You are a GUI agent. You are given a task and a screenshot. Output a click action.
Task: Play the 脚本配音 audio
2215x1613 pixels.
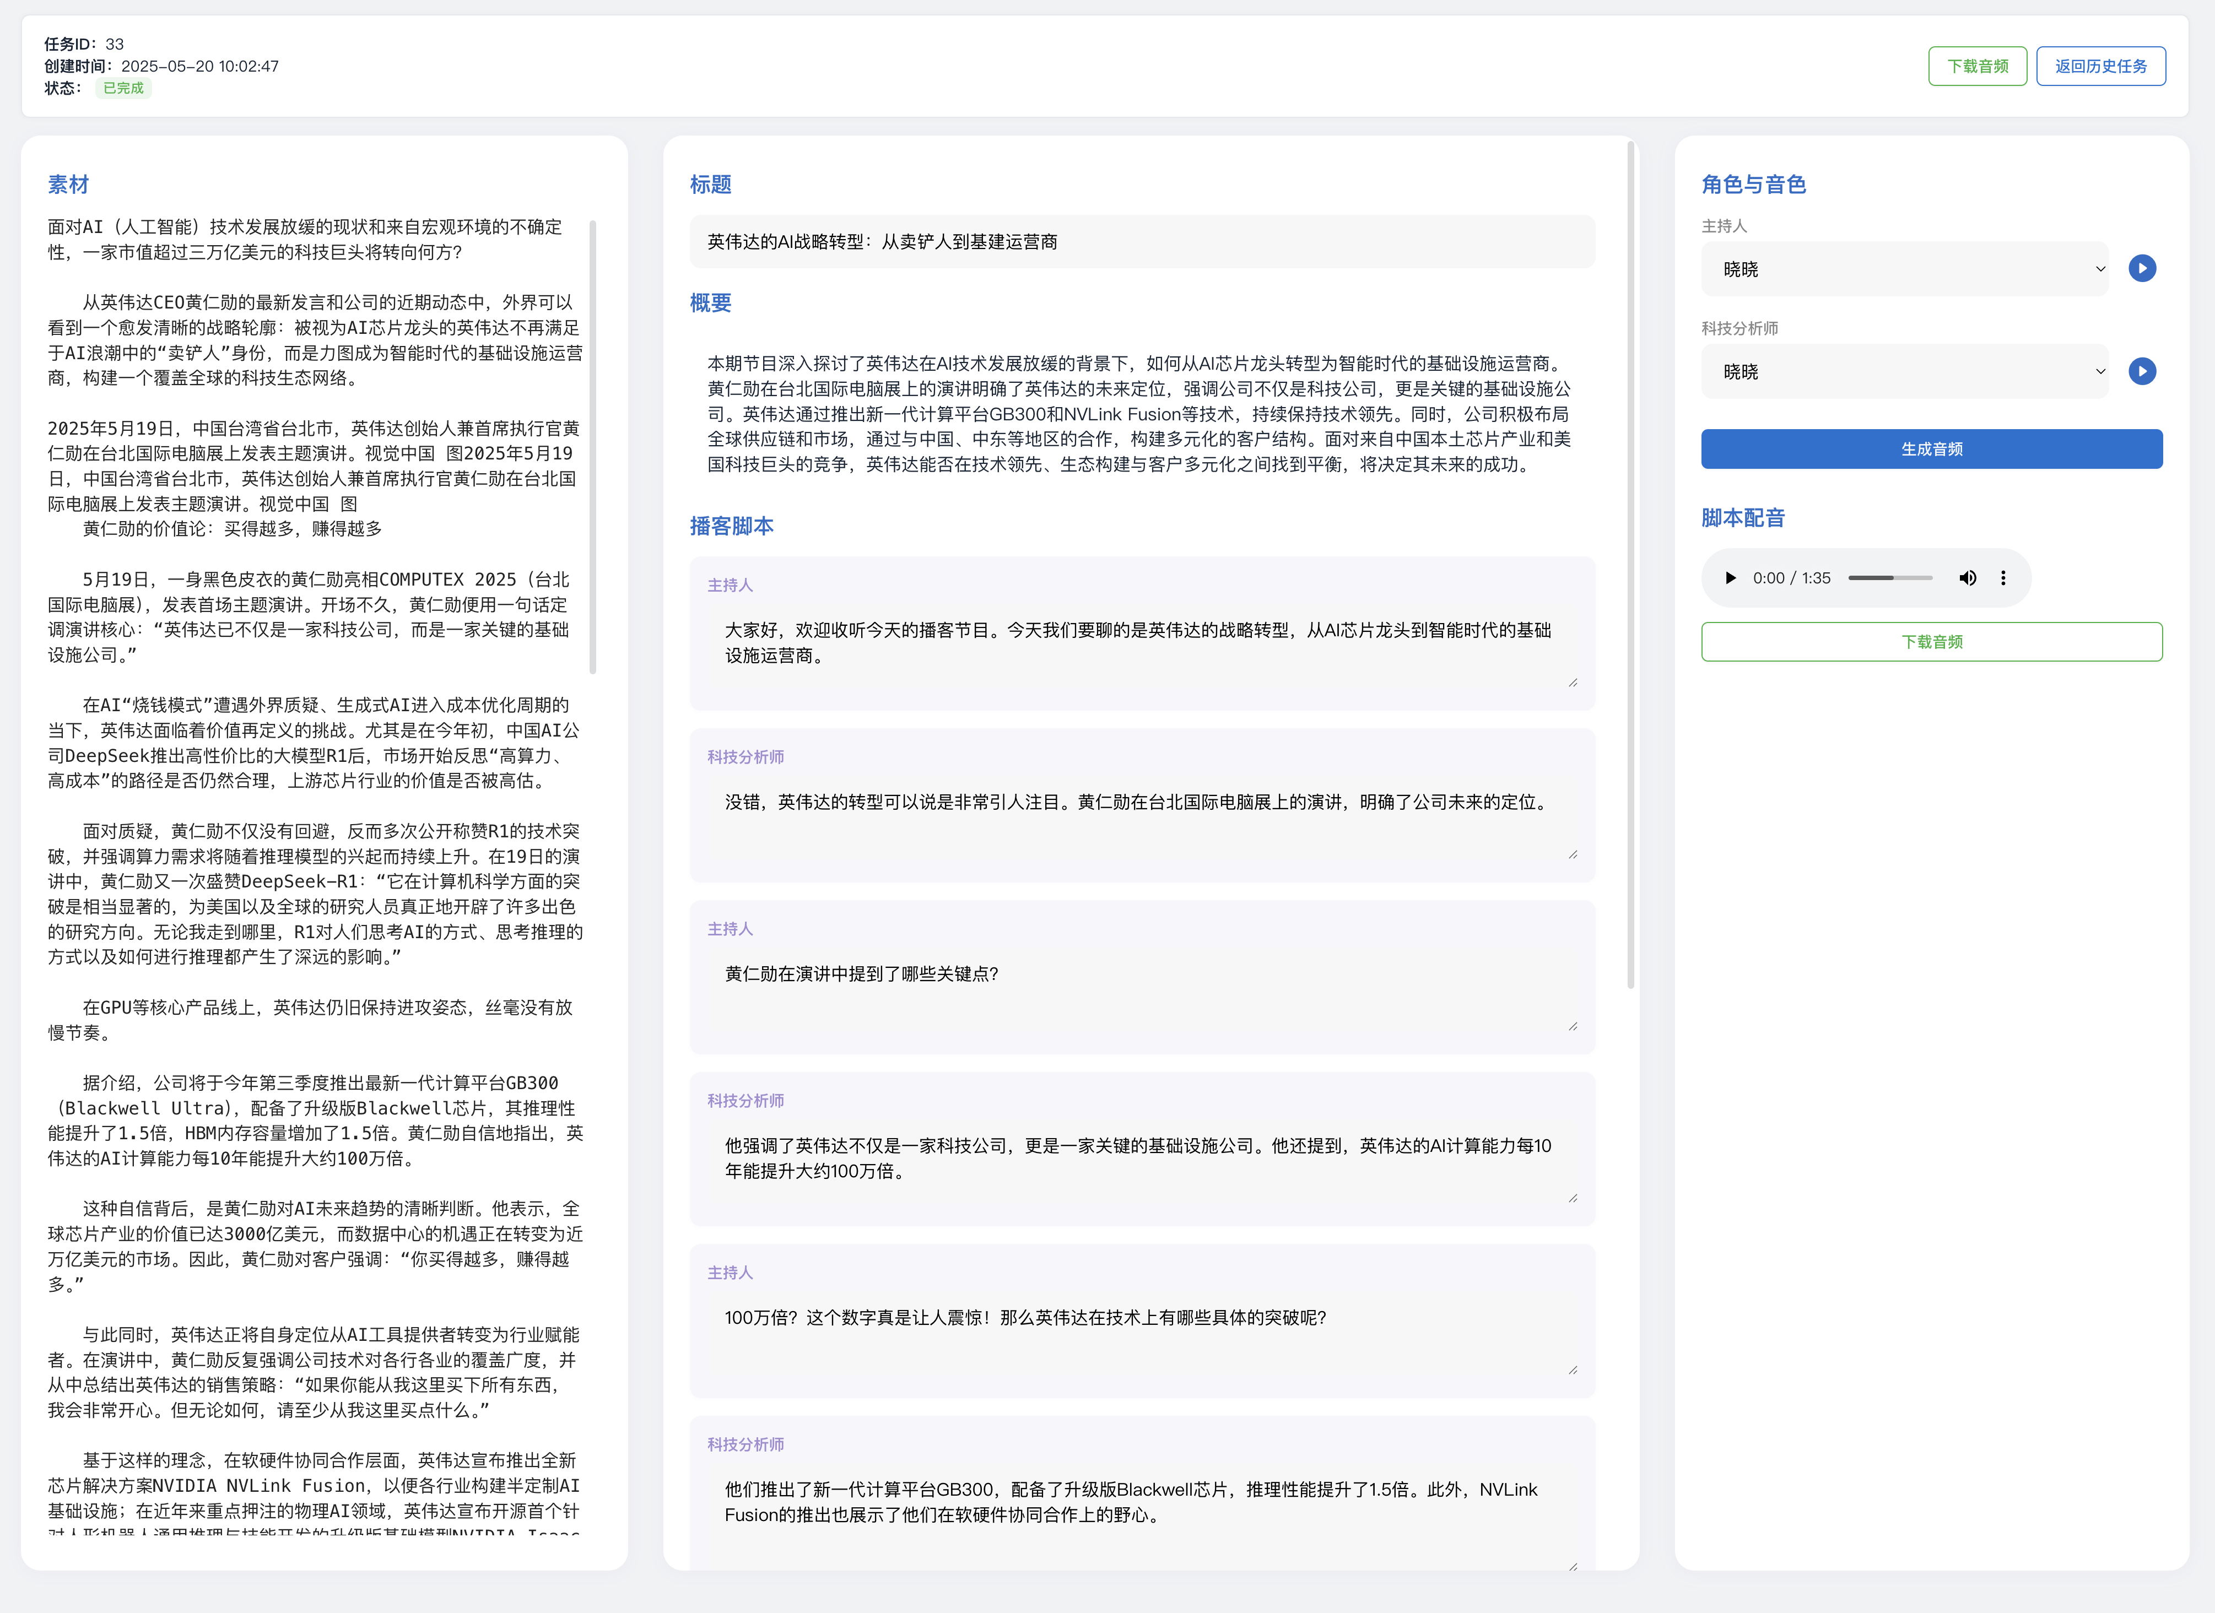click(1730, 578)
